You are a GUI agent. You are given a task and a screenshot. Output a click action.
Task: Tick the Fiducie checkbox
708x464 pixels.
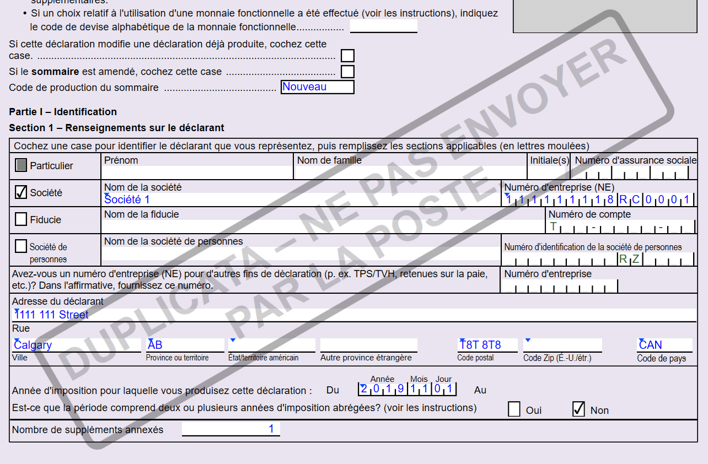pyautogui.click(x=21, y=219)
